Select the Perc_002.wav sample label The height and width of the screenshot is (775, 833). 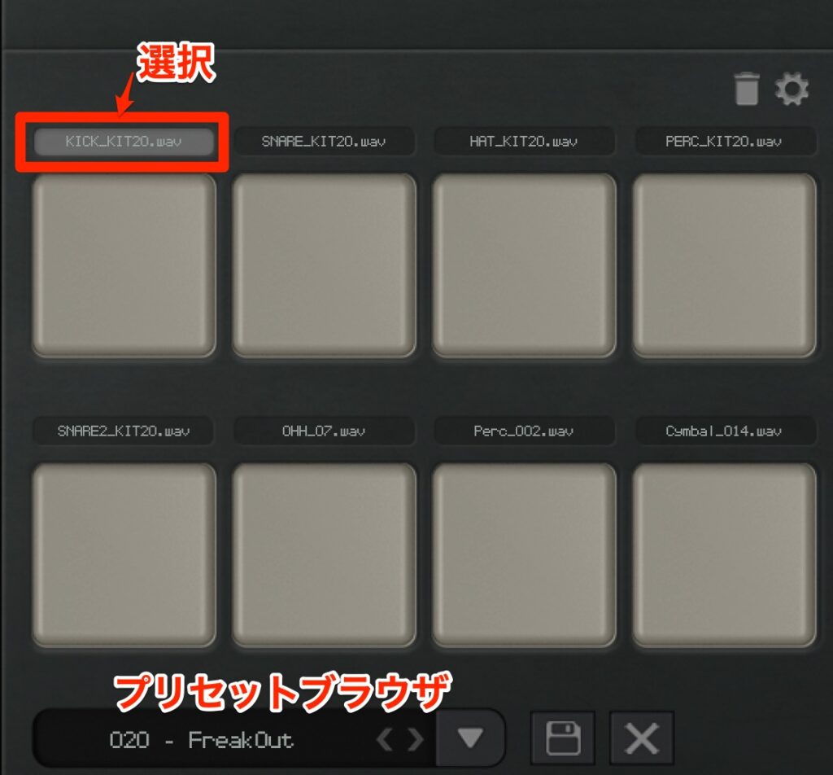coord(524,431)
